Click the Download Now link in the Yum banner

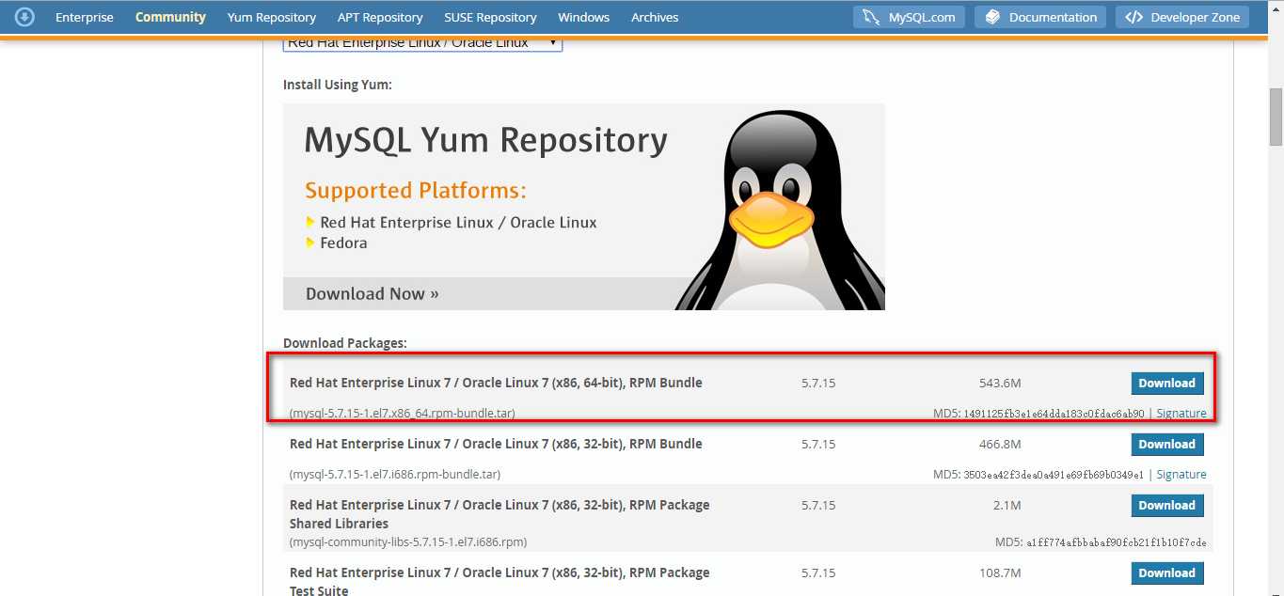[373, 293]
